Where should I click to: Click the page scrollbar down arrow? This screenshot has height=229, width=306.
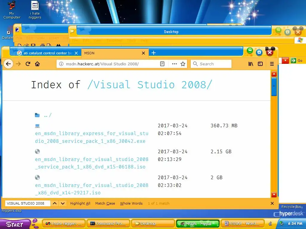point(274,194)
